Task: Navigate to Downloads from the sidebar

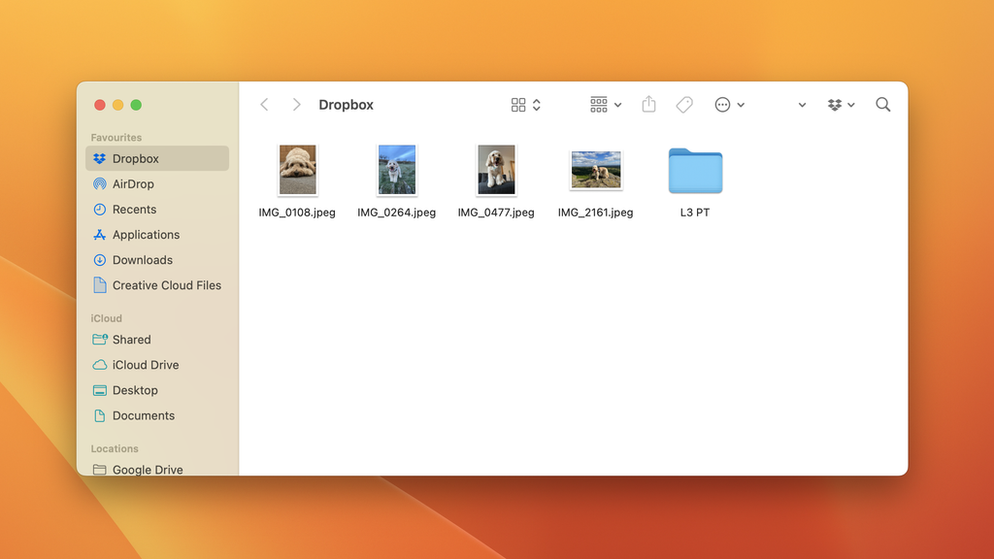Action: [142, 259]
